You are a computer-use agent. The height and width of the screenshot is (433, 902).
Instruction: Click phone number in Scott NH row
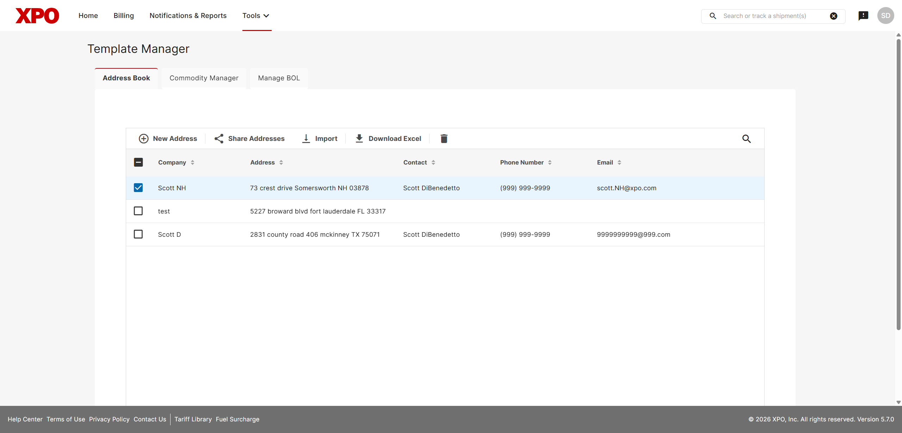(525, 188)
